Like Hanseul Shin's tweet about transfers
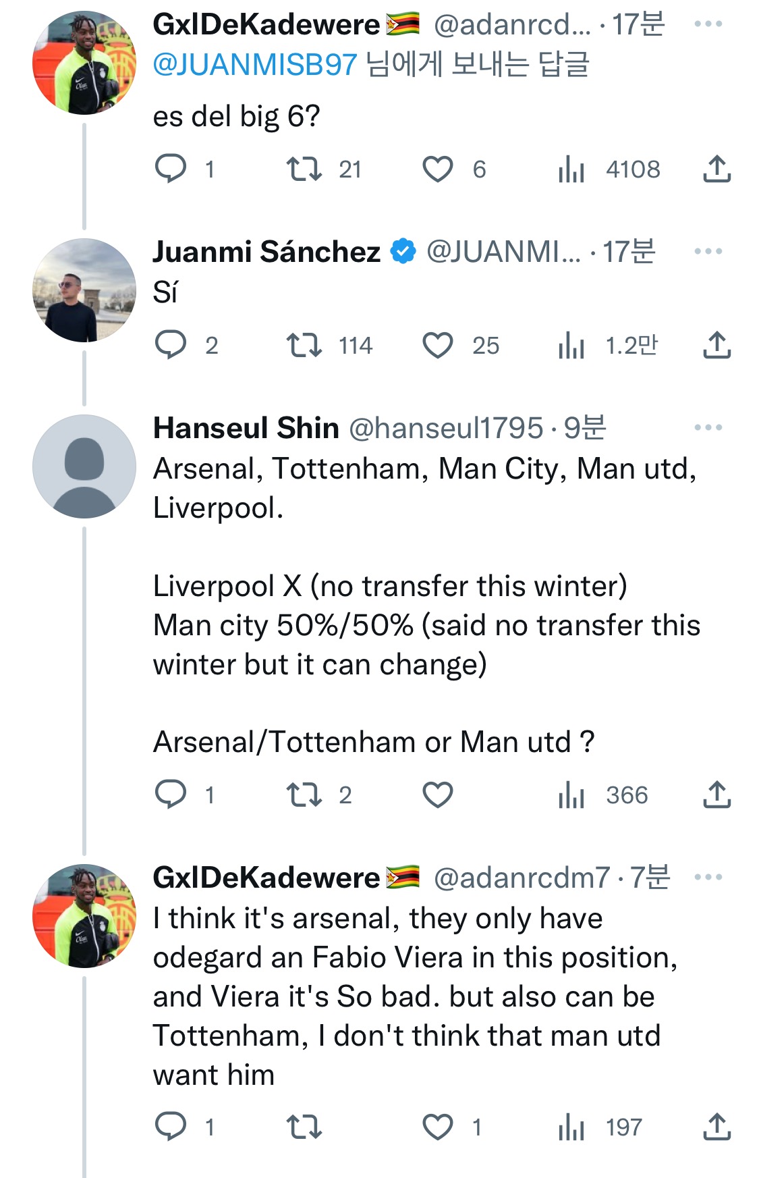 coord(437,795)
